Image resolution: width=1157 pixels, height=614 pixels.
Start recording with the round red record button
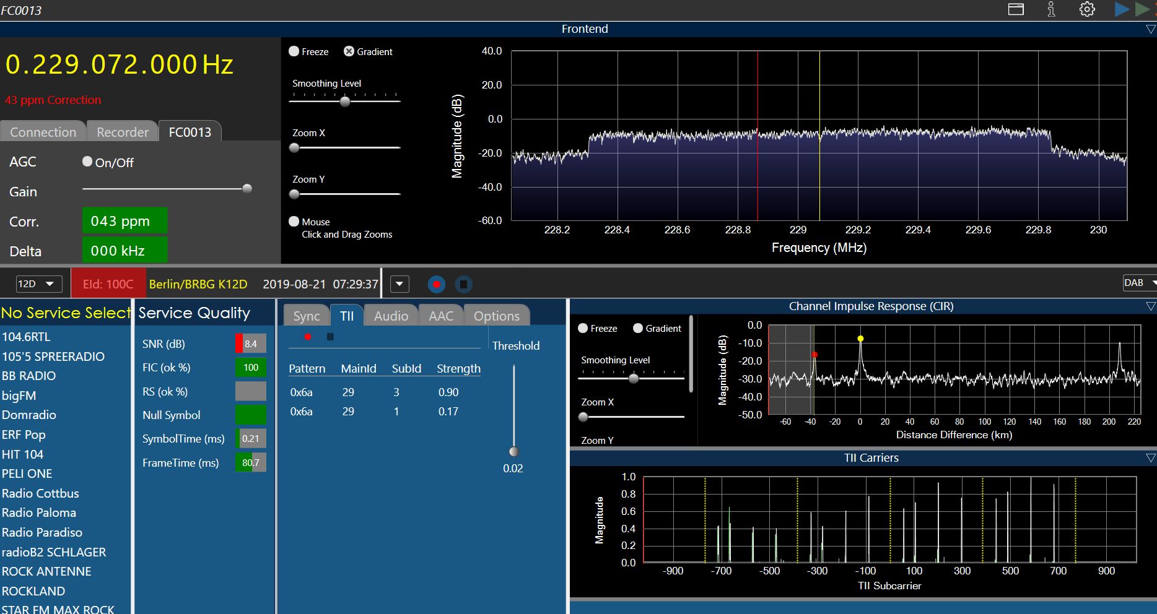[437, 284]
